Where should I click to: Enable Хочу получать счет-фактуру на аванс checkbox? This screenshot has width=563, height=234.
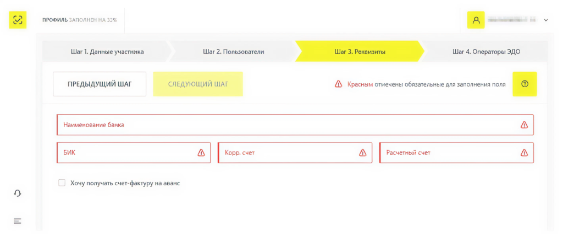[62, 183]
